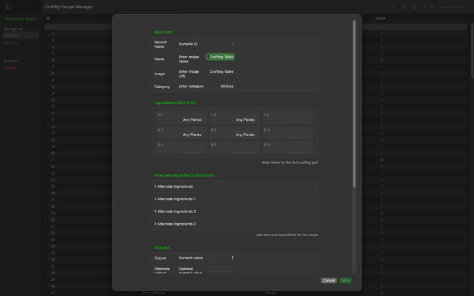Click grid slot 2-1 Any Planks field
474x296 pixels.
tap(191, 135)
